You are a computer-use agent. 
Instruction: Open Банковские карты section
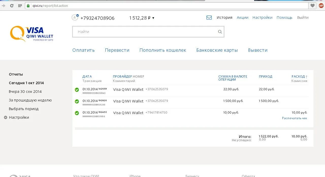[217, 50]
